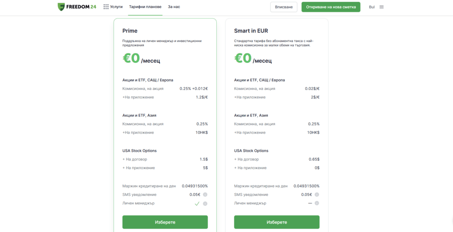Click Smart Личен мениджър info icon
The image size is (453, 232).
[x=316, y=203]
